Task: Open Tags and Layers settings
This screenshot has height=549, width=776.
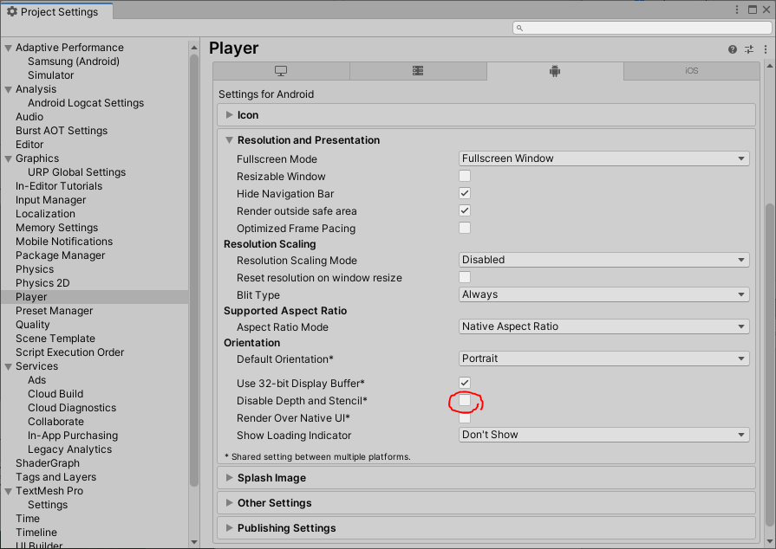Action: click(55, 477)
